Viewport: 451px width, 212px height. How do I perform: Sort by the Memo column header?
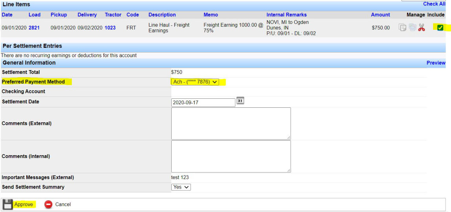tap(211, 14)
